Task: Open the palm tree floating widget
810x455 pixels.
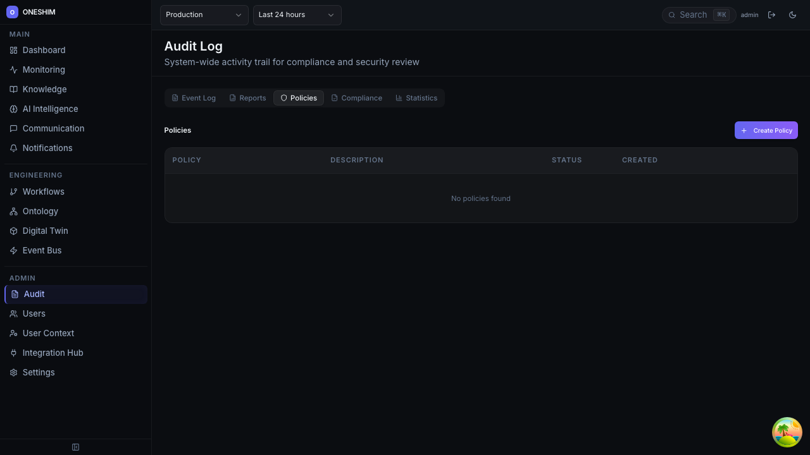Action: pyautogui.click(x=787, y=432)
